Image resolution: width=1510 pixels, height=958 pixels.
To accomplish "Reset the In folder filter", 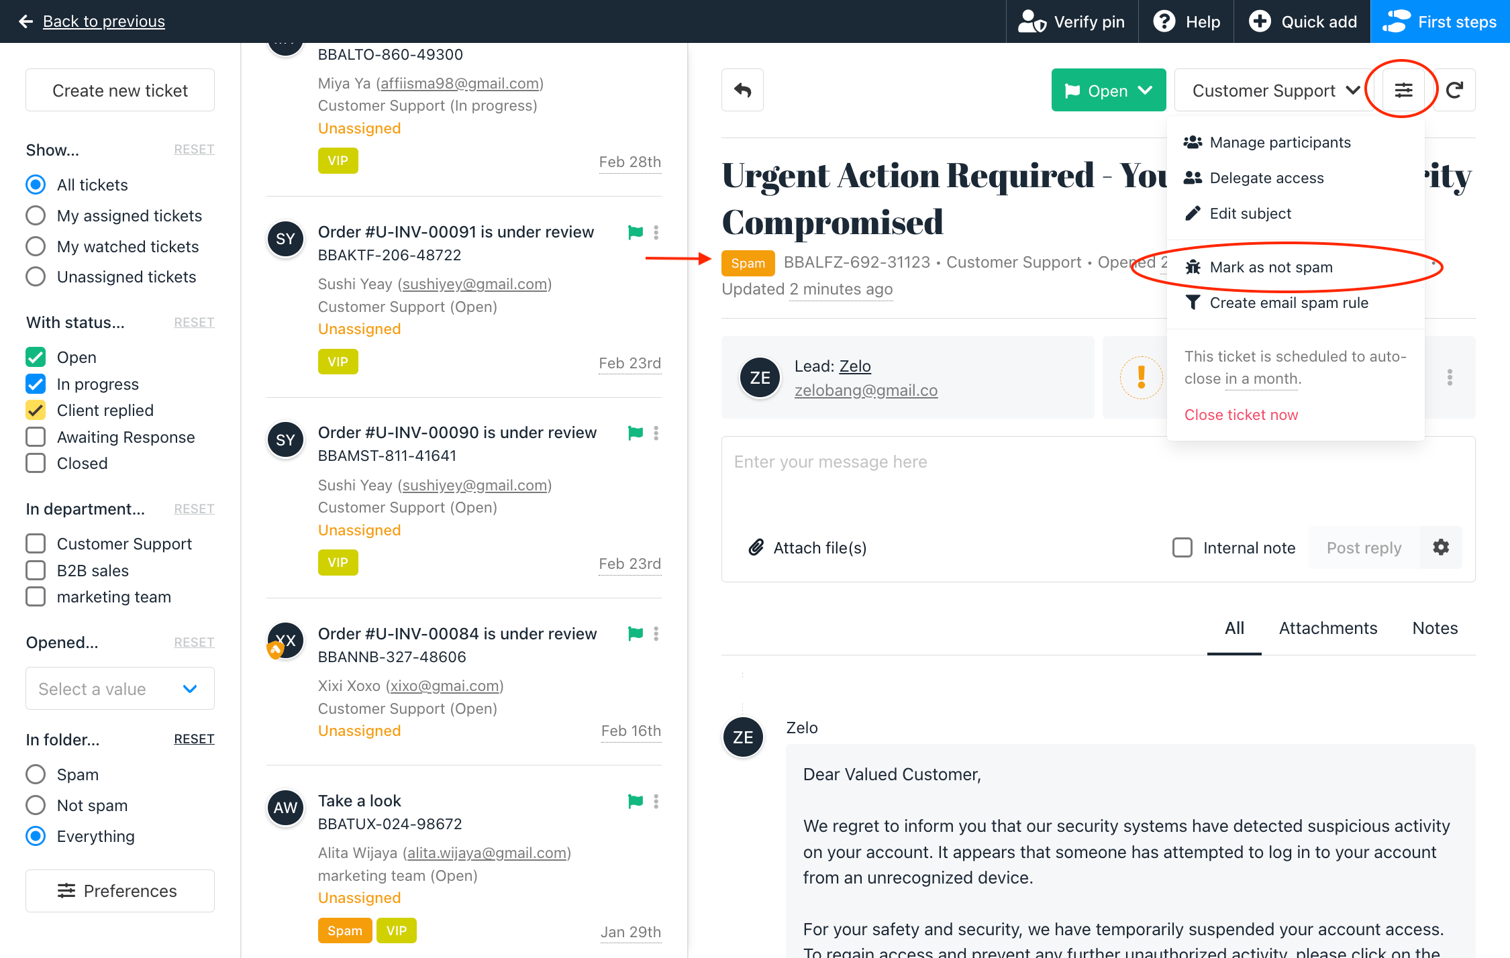I will [194, 739].
